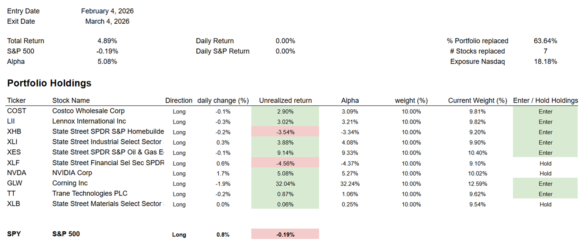
Task: Select the Entry Date value February 4, 2026
Action: (x=107, y=11)
